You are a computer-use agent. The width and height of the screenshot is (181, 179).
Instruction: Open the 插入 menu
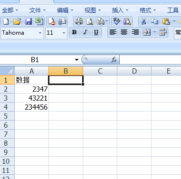(120, 10)
